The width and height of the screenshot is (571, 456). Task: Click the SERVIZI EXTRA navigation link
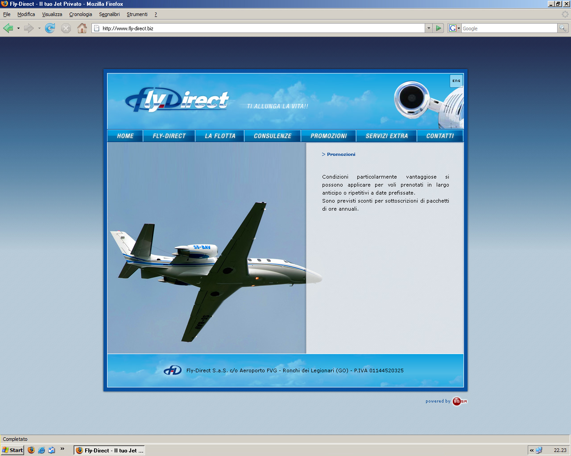(x=387, y=136)
